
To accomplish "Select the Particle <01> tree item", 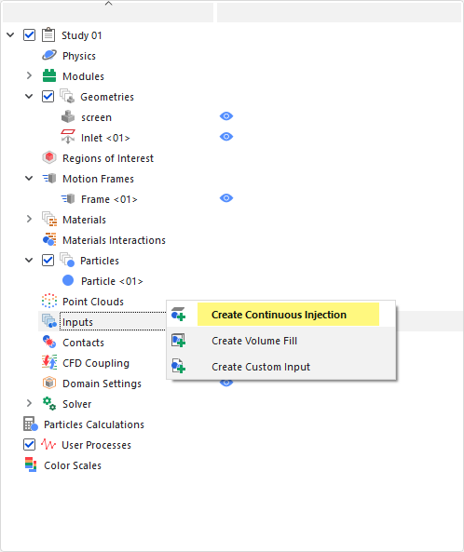I will (112, 280).
